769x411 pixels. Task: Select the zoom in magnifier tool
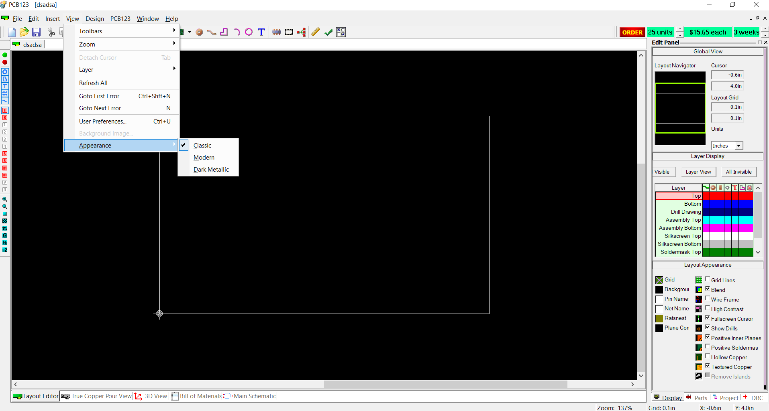coord(5,199)
